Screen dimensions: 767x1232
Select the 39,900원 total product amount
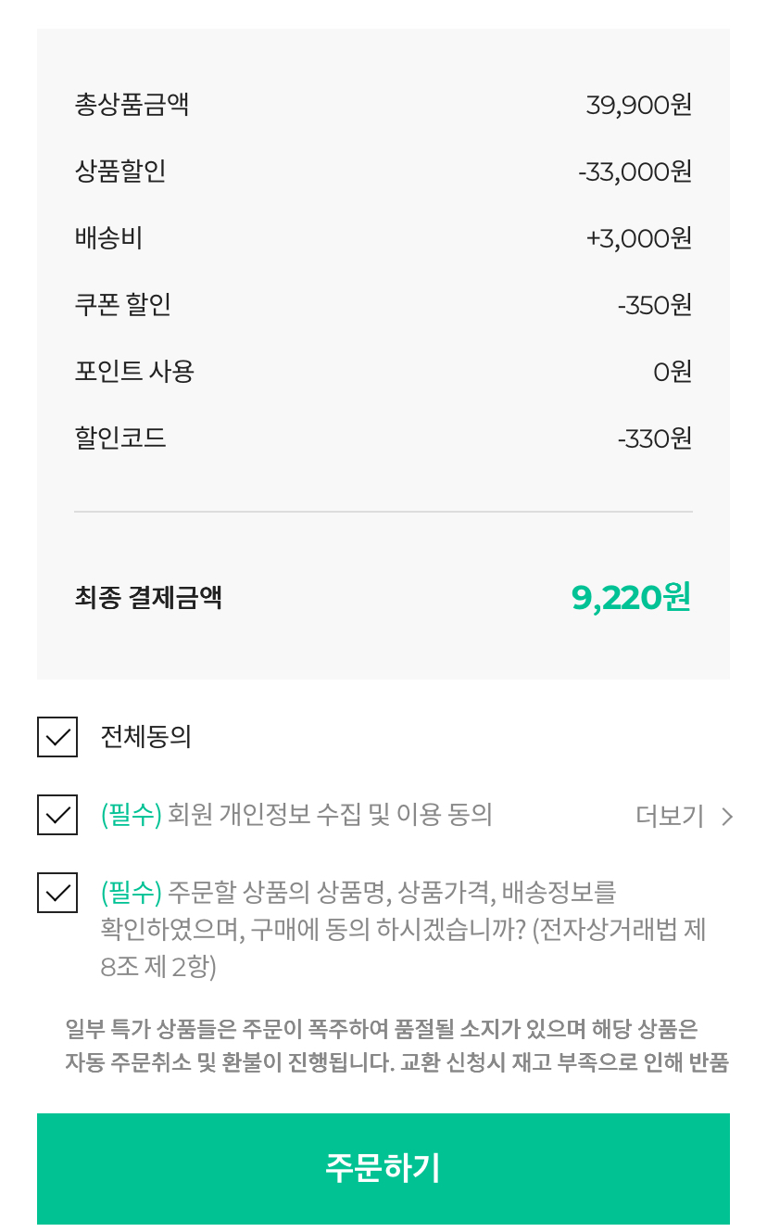(638, 105)
